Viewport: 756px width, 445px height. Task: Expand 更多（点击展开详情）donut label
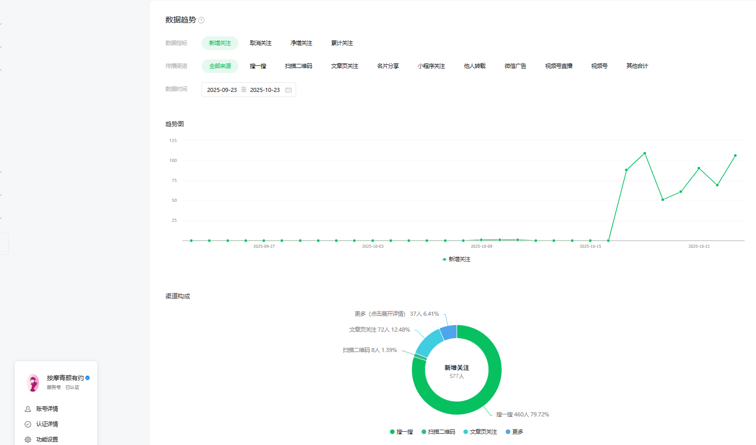click(x=380, y=314)
